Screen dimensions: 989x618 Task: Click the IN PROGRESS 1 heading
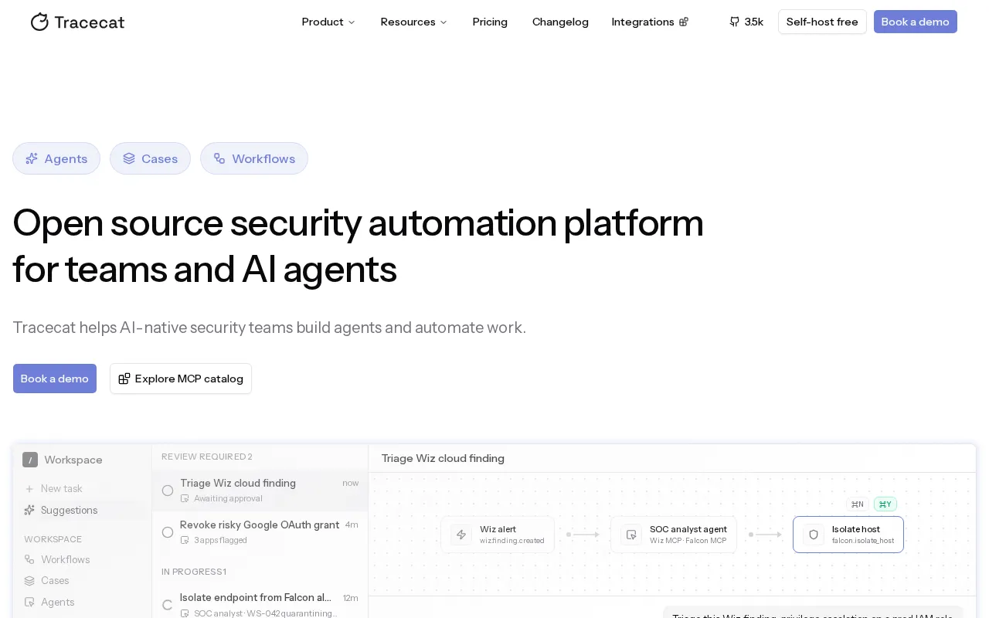(x=194, y=572)
